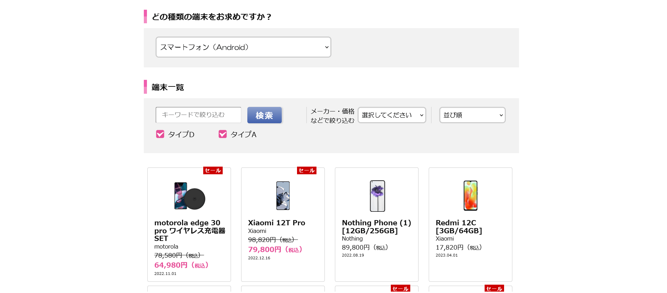
Task: Click the セール badge on Xiaomi 12T Pro
Action: click(306, 170)
